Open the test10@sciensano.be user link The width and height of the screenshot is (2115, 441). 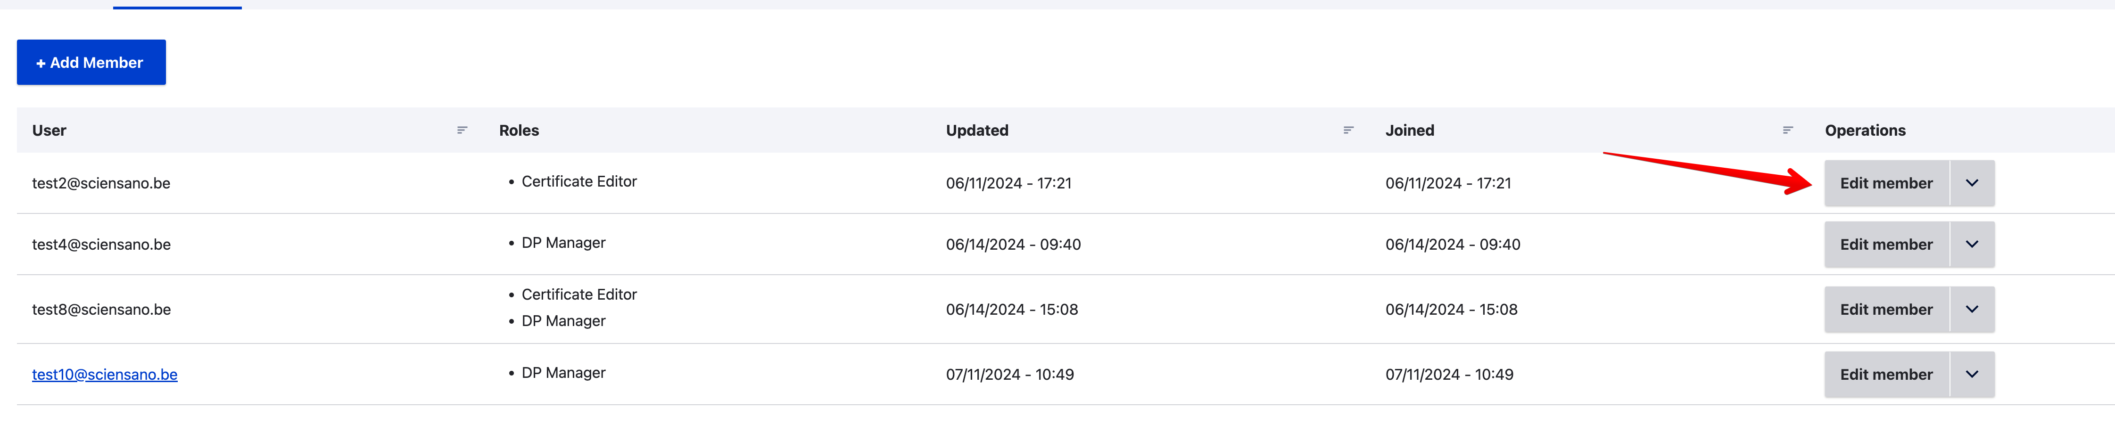[x=104, y=375]
